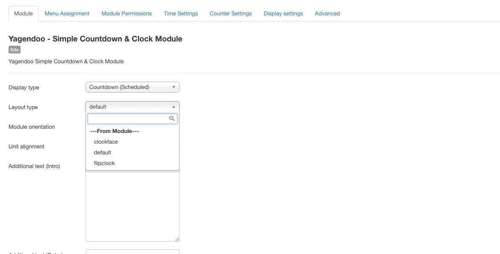Collapse the Layout type dropdown
500x254 pixels.
[x=132, y=107]
